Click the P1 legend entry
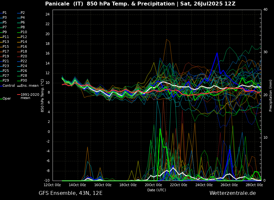Image resolution: width=274 pixels, height=200 pixels. pos(5,13)
